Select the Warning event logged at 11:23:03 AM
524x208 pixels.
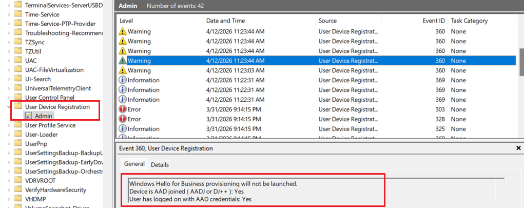[x=318, y=70]
